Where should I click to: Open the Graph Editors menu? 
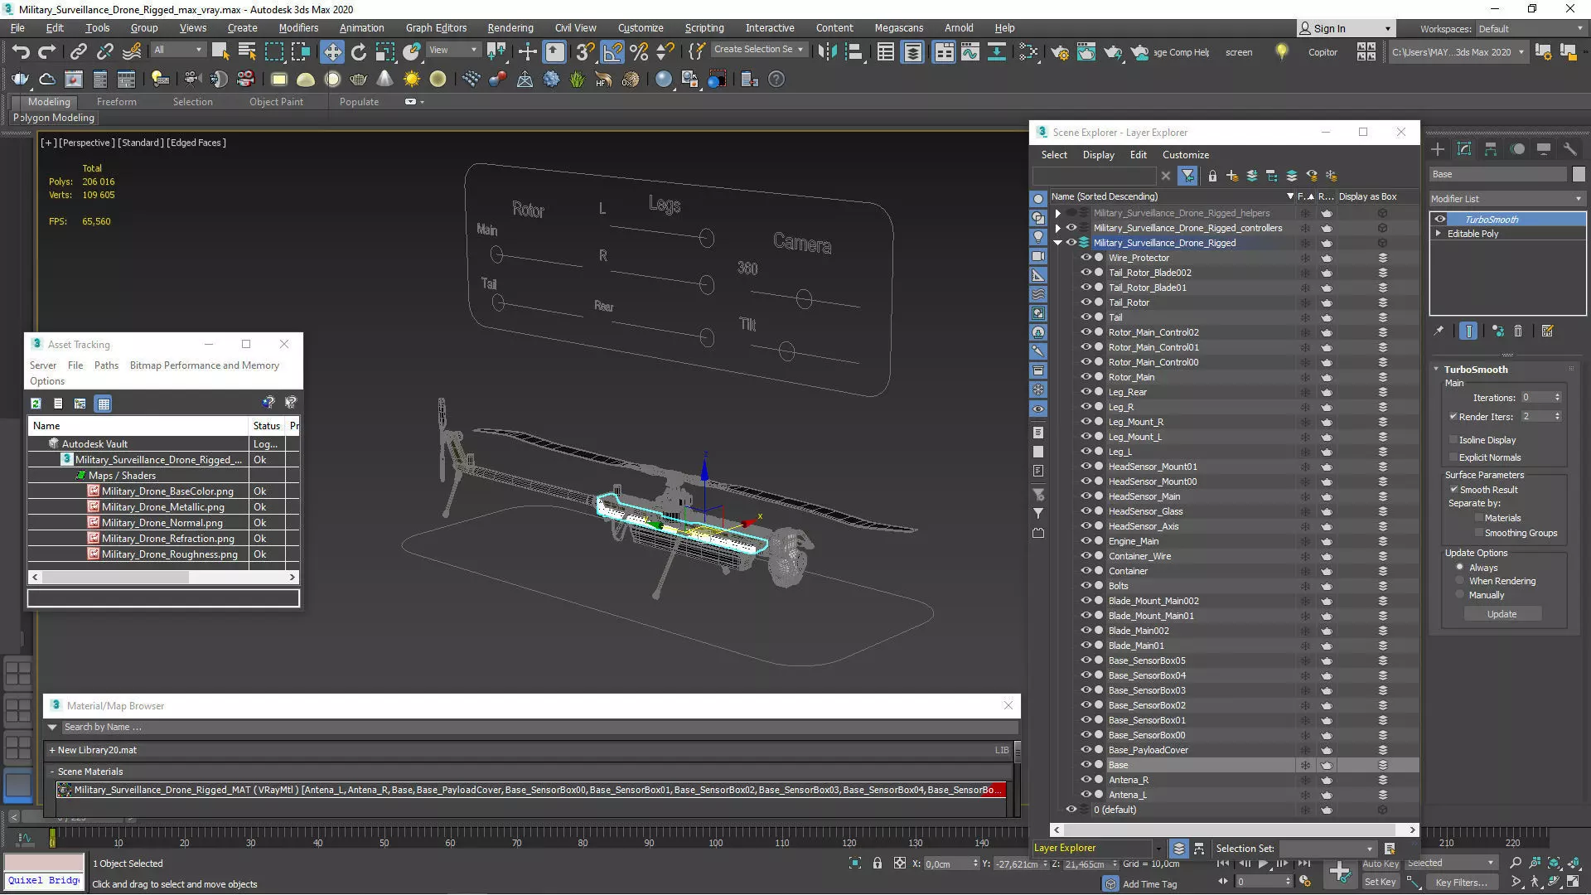coord(436,28)
